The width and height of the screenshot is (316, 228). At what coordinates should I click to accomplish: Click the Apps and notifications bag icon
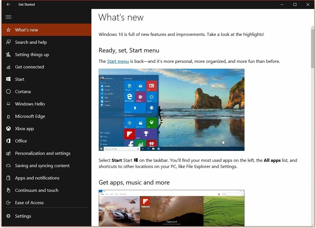click(8, 178)
